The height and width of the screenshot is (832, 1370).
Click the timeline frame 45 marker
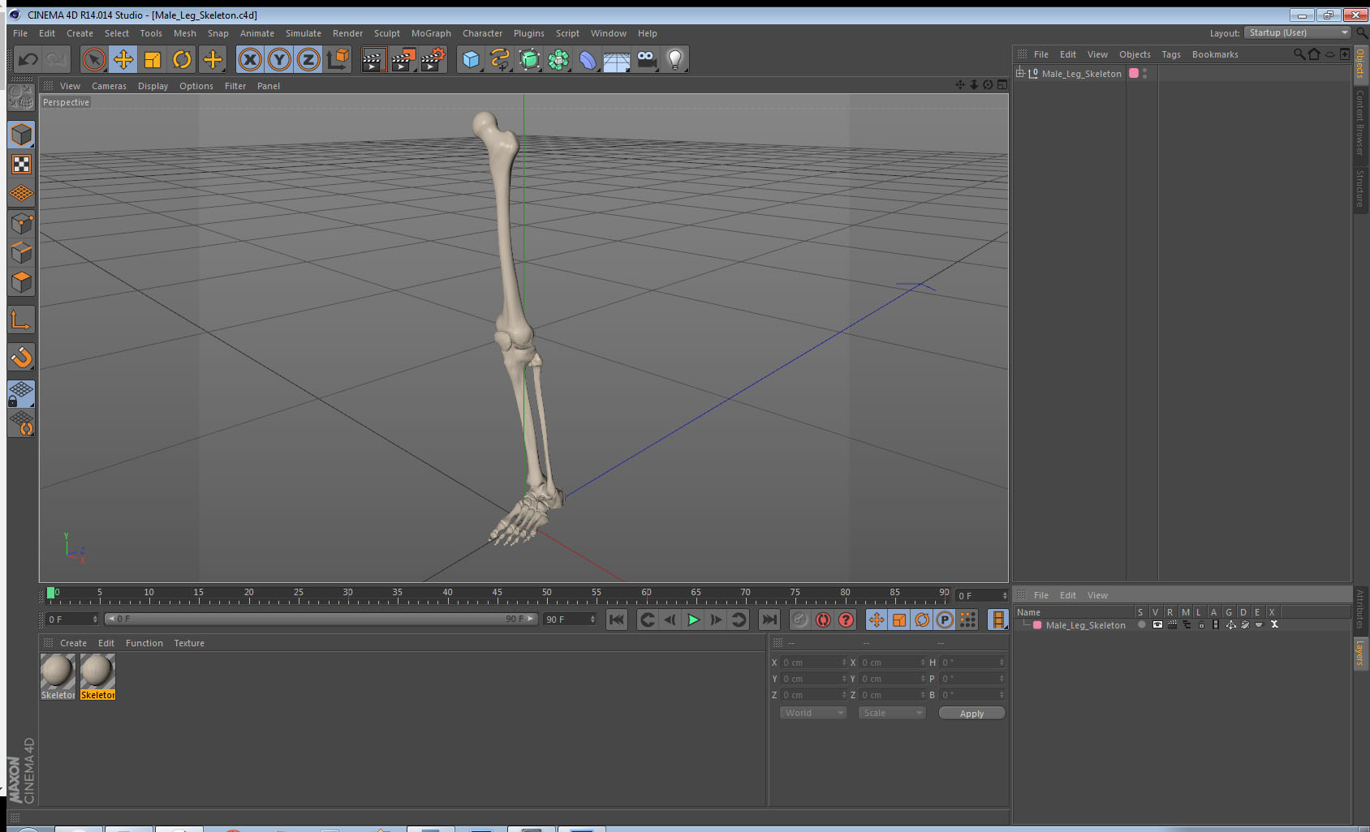point(497,593)
